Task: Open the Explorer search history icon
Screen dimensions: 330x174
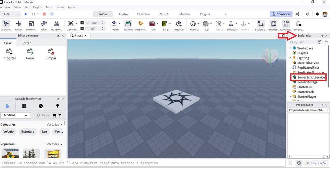Action: click(320, 42)
